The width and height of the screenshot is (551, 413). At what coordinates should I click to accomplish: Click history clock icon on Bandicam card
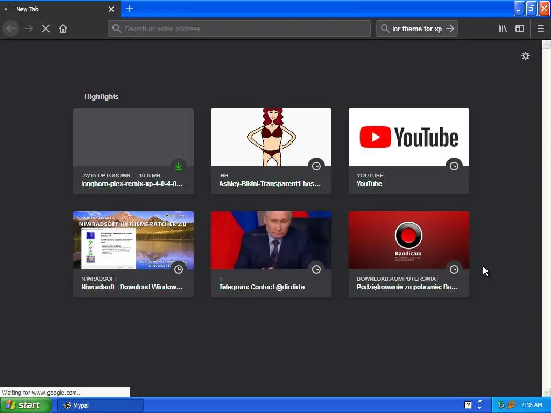pyautogui.click(x=454, y=269)
